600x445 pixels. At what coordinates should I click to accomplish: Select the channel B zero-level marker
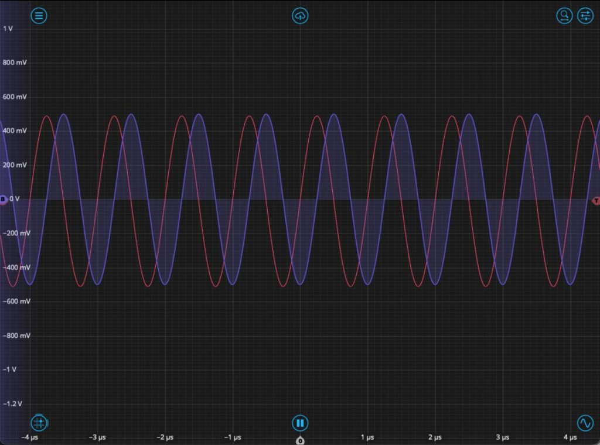tap(3, 200)
